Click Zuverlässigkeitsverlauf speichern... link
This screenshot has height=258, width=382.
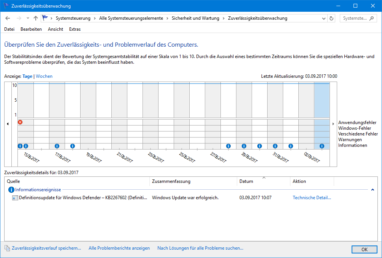[46, 248]
